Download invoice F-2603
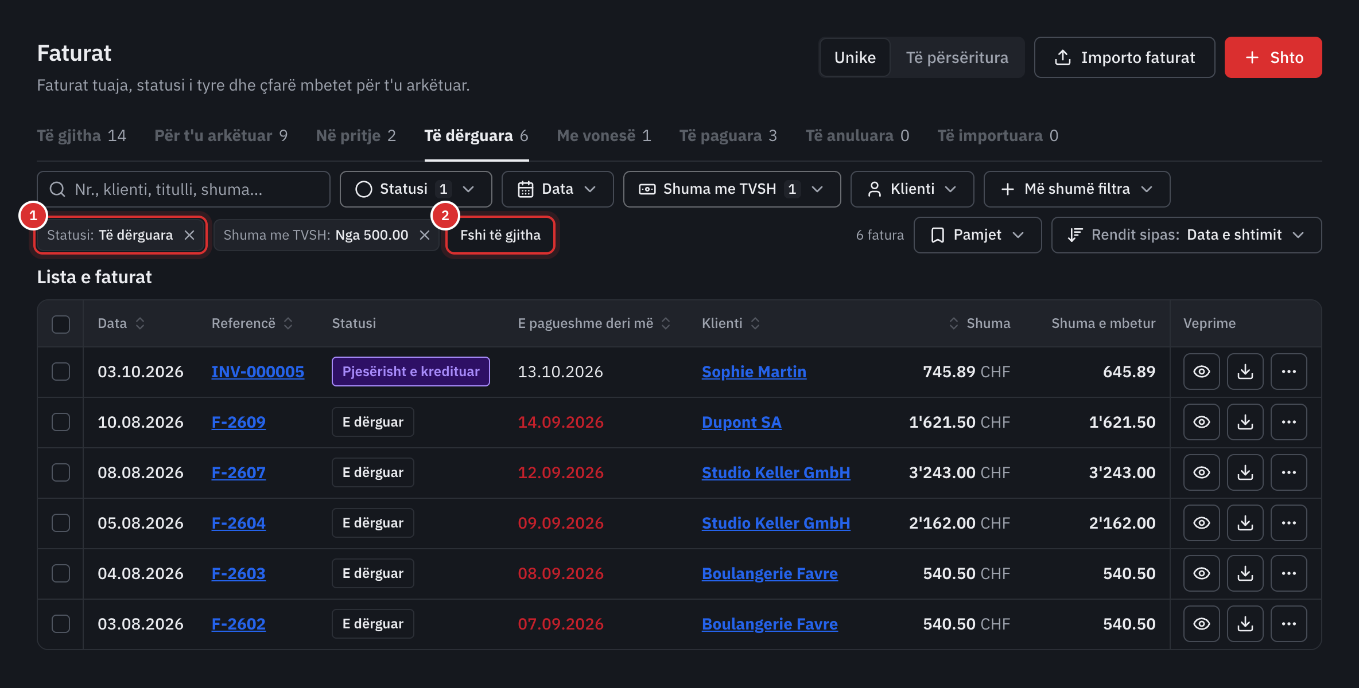Viewport: 1359px width, 688px height. (1245, 573)
